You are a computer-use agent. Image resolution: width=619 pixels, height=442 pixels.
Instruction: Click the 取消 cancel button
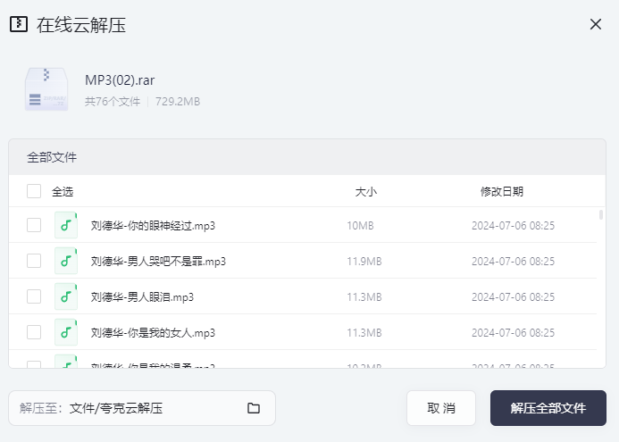441,408
